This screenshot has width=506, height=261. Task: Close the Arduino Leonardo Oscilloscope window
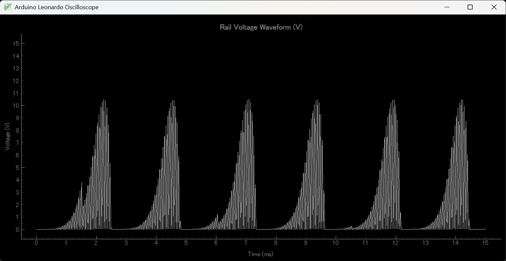coord(494,7)
